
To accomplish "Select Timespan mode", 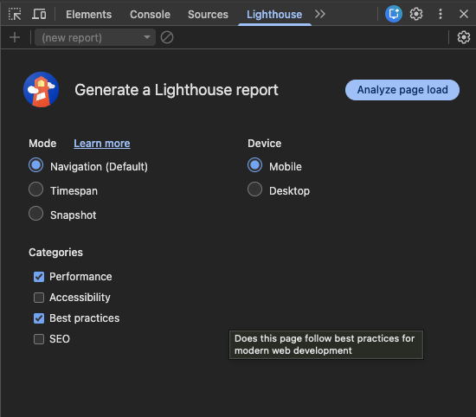I will 36,189.
